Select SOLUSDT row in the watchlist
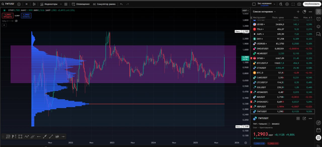The height and width of the screenshot is (147, 322). (x=283, y=87)
